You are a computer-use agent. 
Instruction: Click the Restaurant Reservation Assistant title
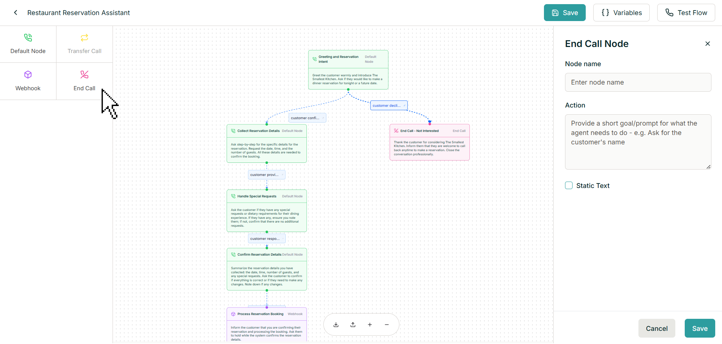(79, 13)
